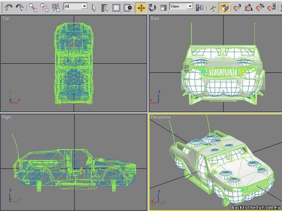Open the 'View' reference coordinate dropdown

(x=181, y=6)
